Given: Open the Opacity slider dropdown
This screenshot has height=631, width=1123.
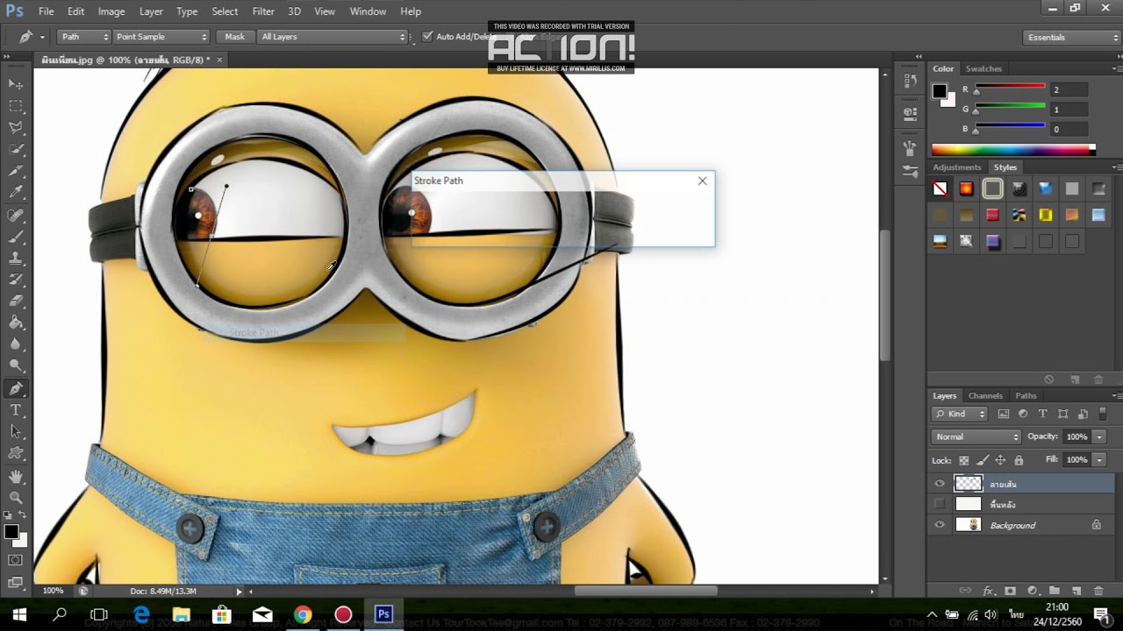Looking at the screenshot, I should click(1098, 436).
